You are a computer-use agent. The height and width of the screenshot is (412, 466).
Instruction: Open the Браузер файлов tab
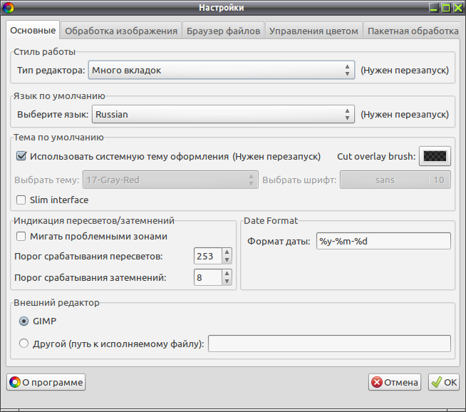[223, 31]
